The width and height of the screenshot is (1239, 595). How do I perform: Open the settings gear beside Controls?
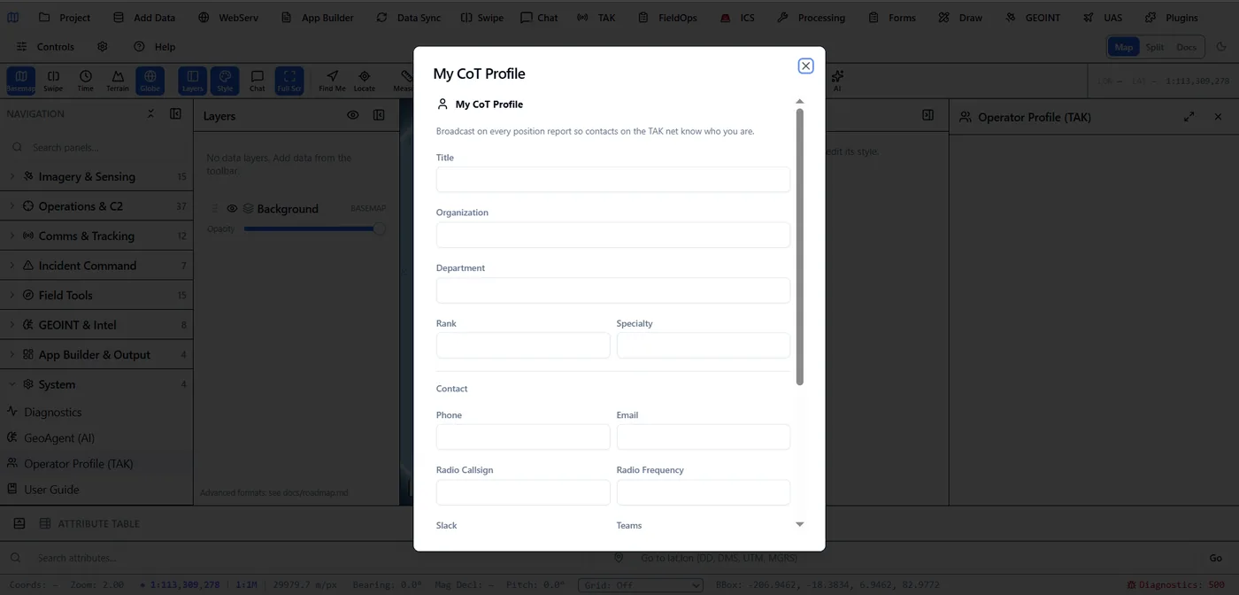103,47
